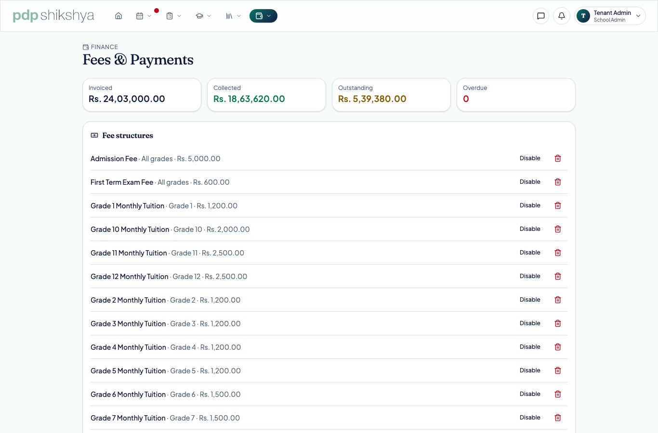The image size is (658, 433).
Task: Click the First Term Exam Fee text
Action: point(122,182)
